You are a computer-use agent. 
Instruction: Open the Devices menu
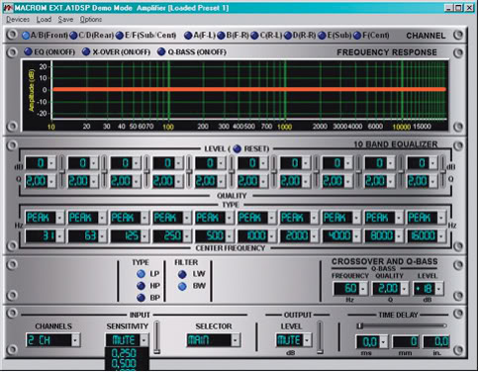click(18, 20)
